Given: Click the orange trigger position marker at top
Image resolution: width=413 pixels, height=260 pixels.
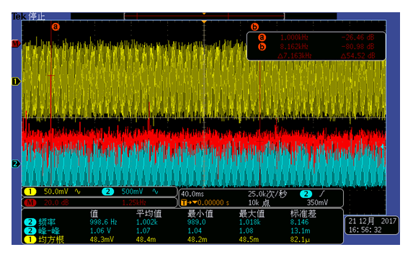Looking at the screenshot, I should (204, 22).
